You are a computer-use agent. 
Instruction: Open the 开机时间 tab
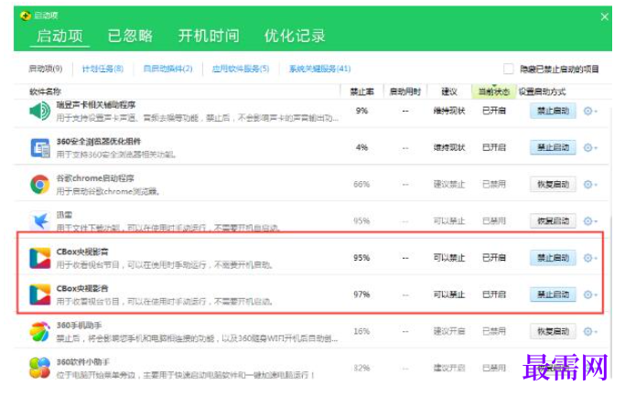point(209,36)
